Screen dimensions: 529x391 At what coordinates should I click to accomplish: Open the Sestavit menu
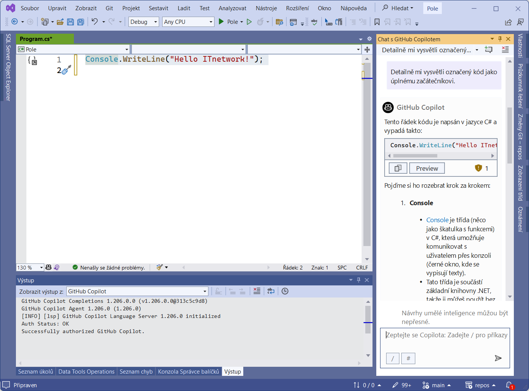pos(158,8)
